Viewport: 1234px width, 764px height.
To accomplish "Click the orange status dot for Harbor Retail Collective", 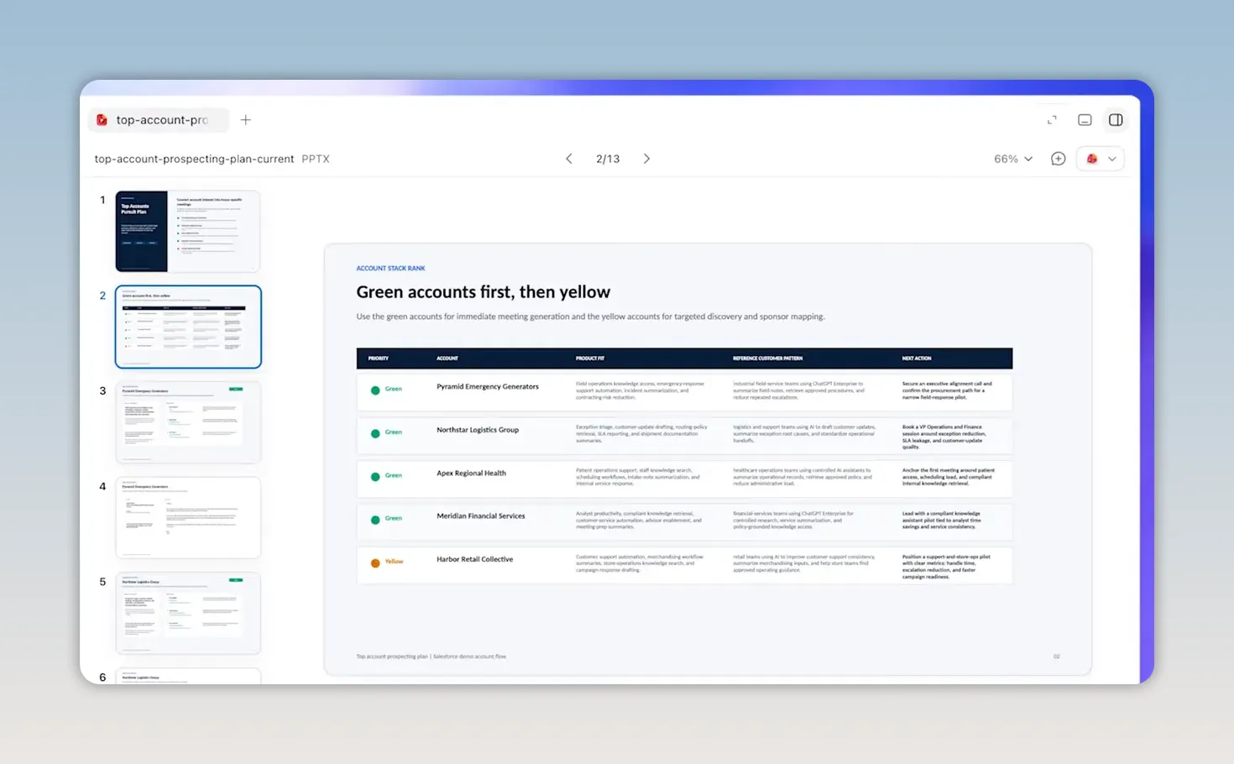I will pyautogui.click(x=375, y=563).
